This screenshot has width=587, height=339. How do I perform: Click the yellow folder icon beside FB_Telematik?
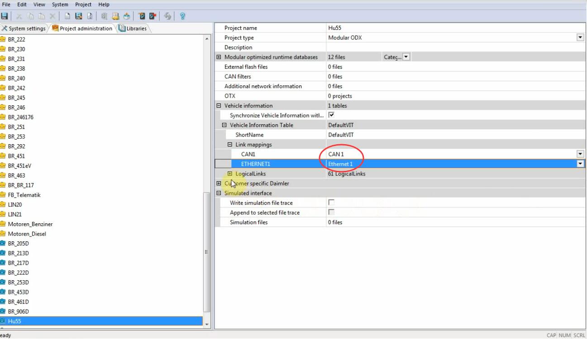point(3,195)
